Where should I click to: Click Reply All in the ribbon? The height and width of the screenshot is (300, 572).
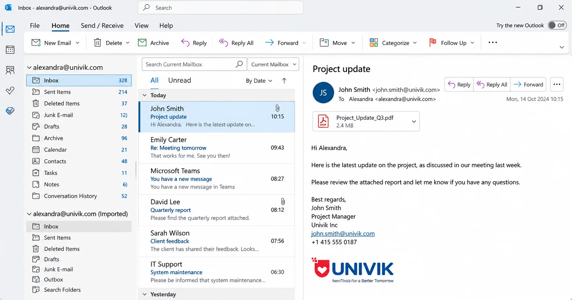click(236, 43)
